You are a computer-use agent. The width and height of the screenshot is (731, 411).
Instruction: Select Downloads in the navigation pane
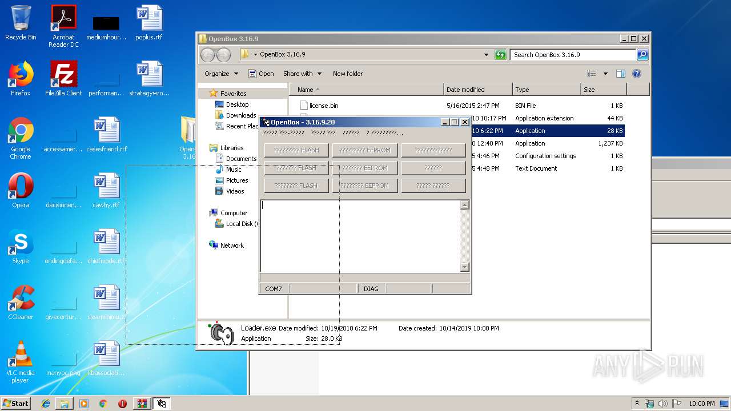pyautogui.click(x=235, y=115)
